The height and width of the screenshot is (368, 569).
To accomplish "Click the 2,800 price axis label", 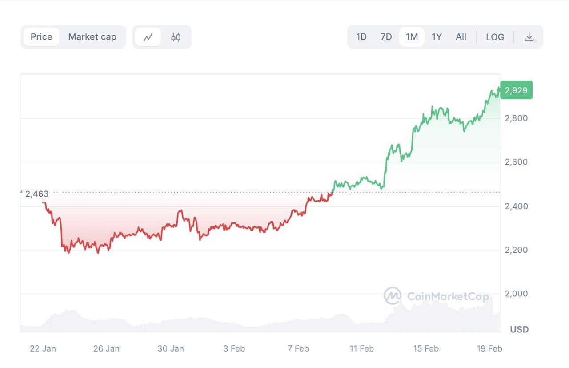I will tap(516, 118).
